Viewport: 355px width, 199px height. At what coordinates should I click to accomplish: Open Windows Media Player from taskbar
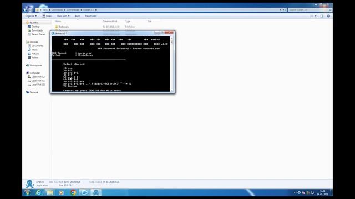61,193
